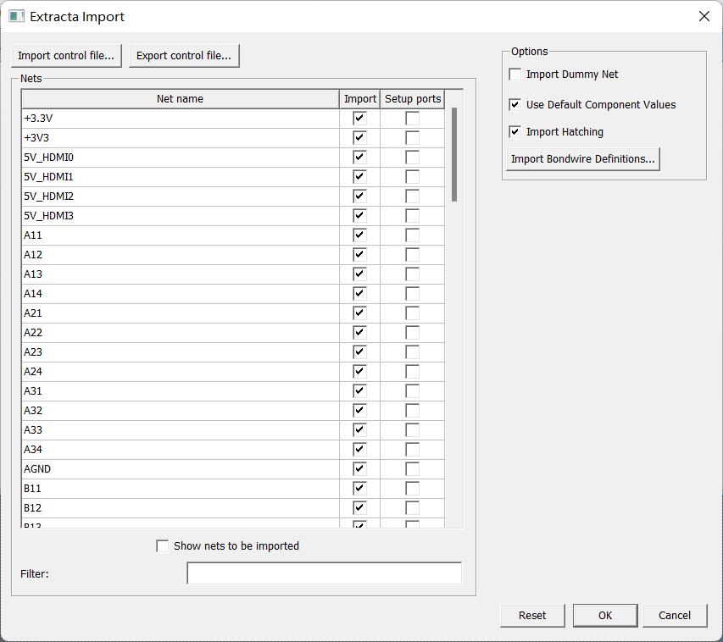Disable Use Default Component Values
The height and width of the screenshot is (642, 723).
(x=514, y=105)
